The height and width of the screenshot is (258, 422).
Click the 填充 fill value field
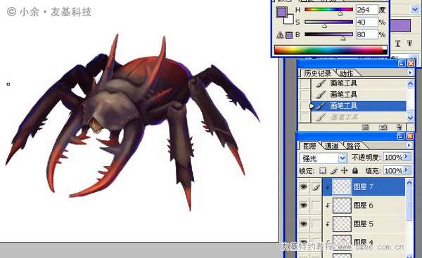click(x=393, y=170)
